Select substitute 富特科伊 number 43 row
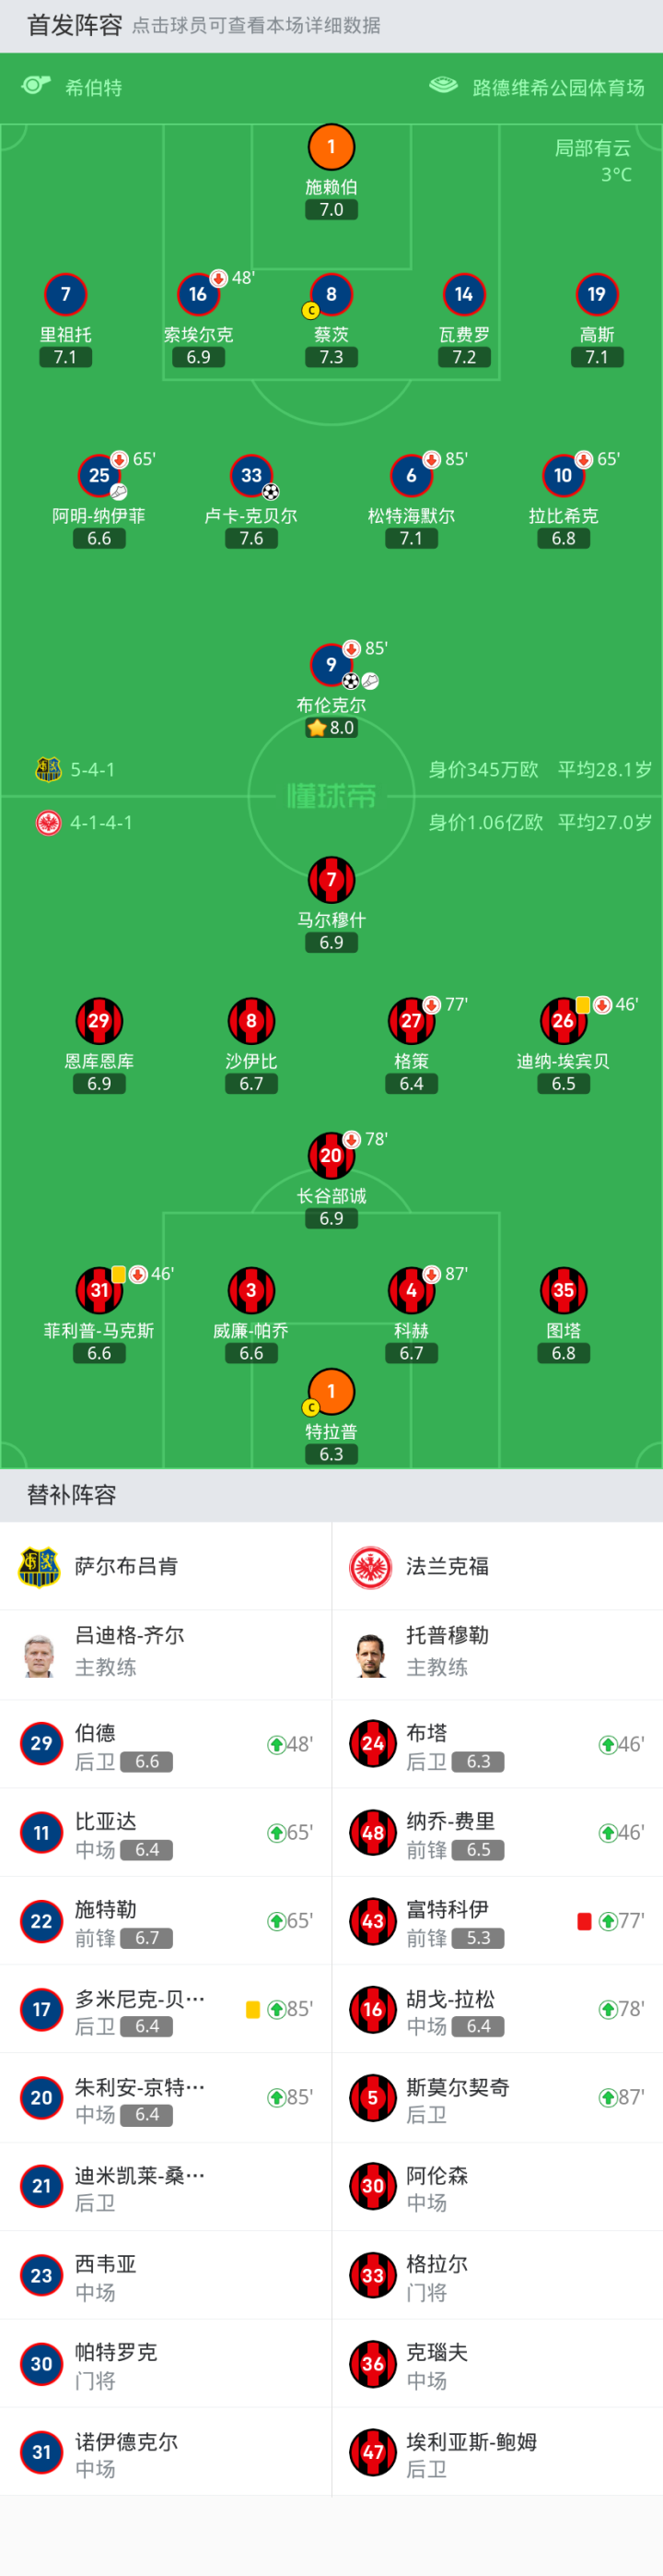Image resolution: width=663 pixels, height=2576 pixels. pyautogui.click(x=496, y=1920)
